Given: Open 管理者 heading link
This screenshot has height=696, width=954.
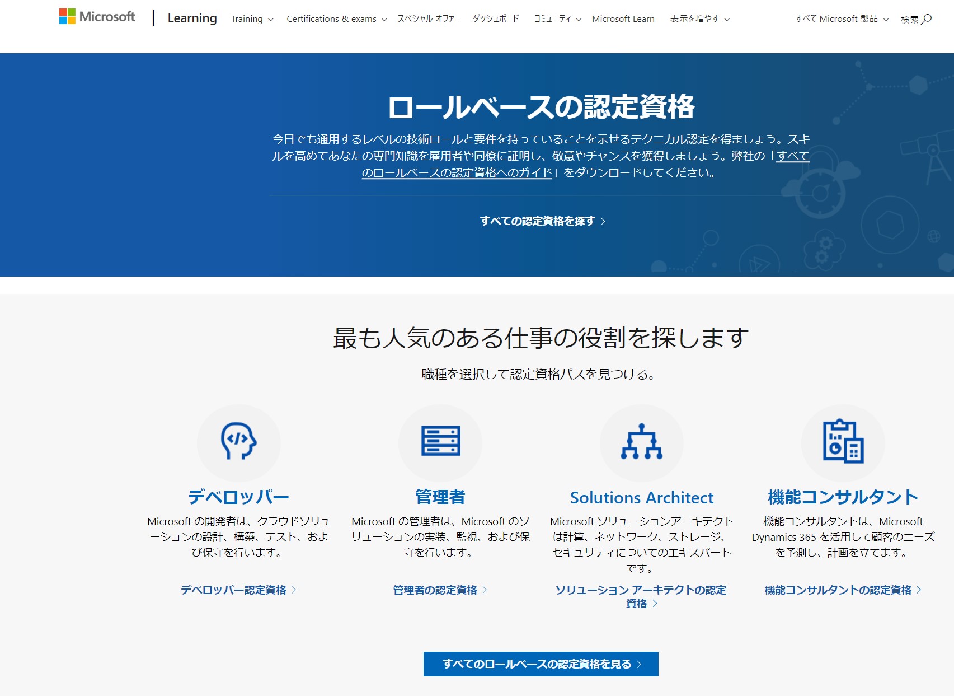Looking at the screenshot, I should [440, 497].
